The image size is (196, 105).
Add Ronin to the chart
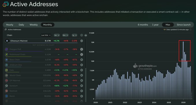[82, 96]
